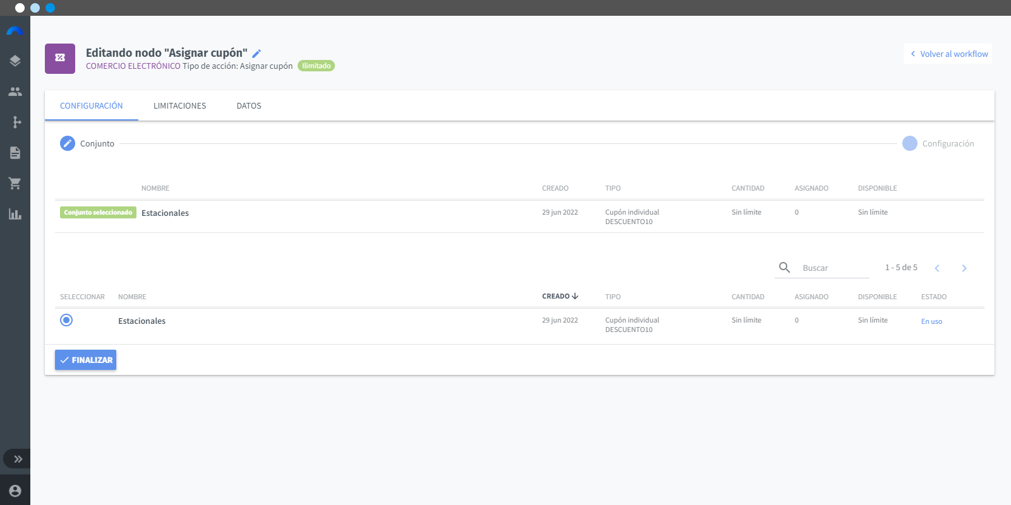Open the layers icon in sidebar
1011x505 pixels.
15,61
